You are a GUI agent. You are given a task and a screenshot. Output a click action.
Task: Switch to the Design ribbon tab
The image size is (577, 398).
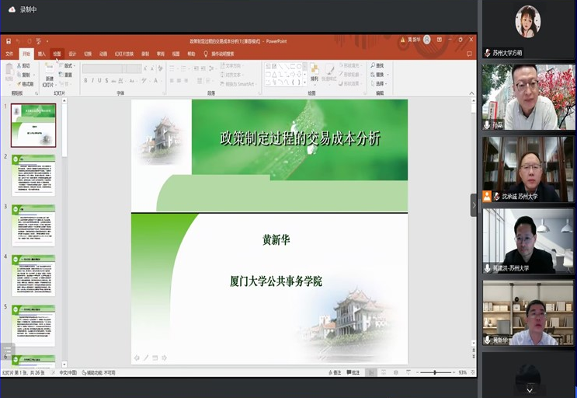72,54
